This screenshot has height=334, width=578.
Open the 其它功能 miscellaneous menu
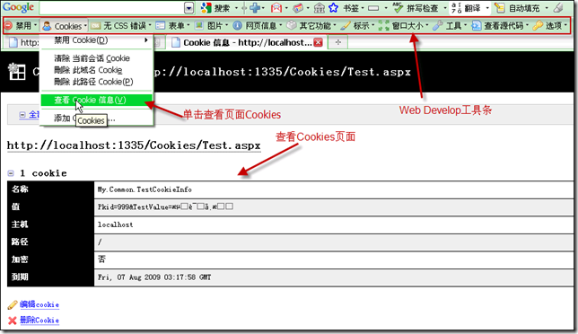[311, 26]
